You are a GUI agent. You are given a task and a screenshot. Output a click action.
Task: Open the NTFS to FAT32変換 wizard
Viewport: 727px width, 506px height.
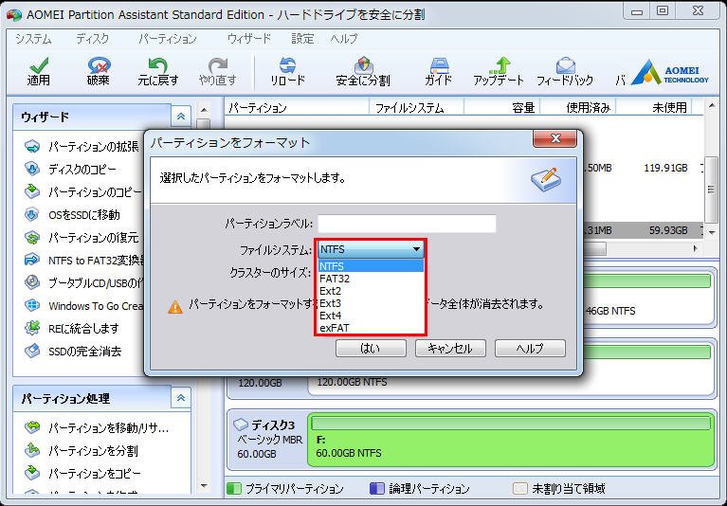pos(84,260)
